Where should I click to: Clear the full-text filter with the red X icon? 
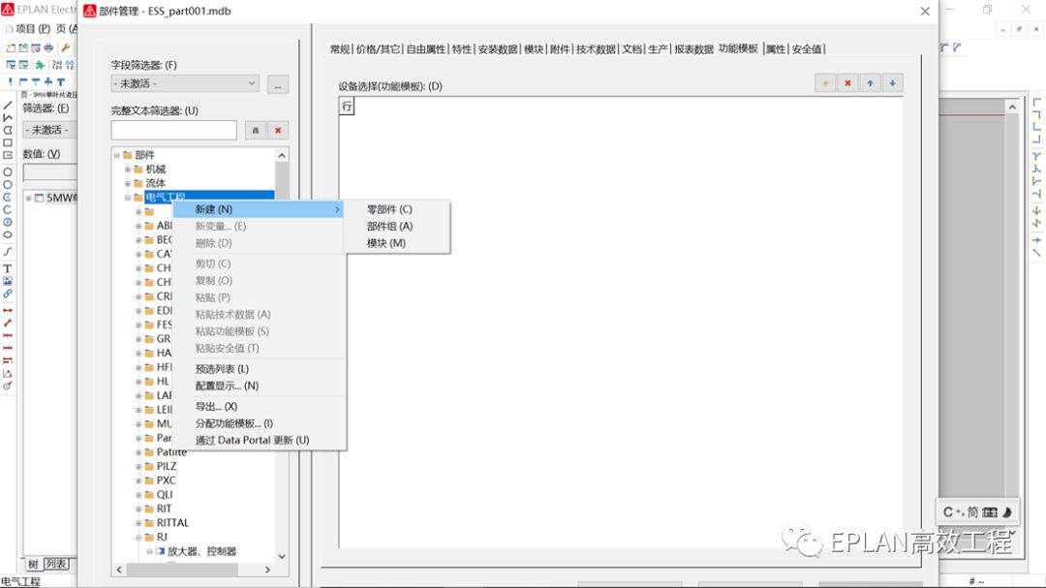pyautogui.click(x=278, y=129)
